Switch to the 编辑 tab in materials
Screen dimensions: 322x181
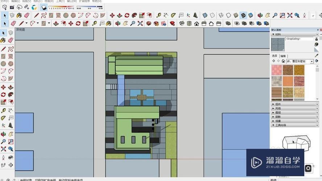click(x=283, y=56)
